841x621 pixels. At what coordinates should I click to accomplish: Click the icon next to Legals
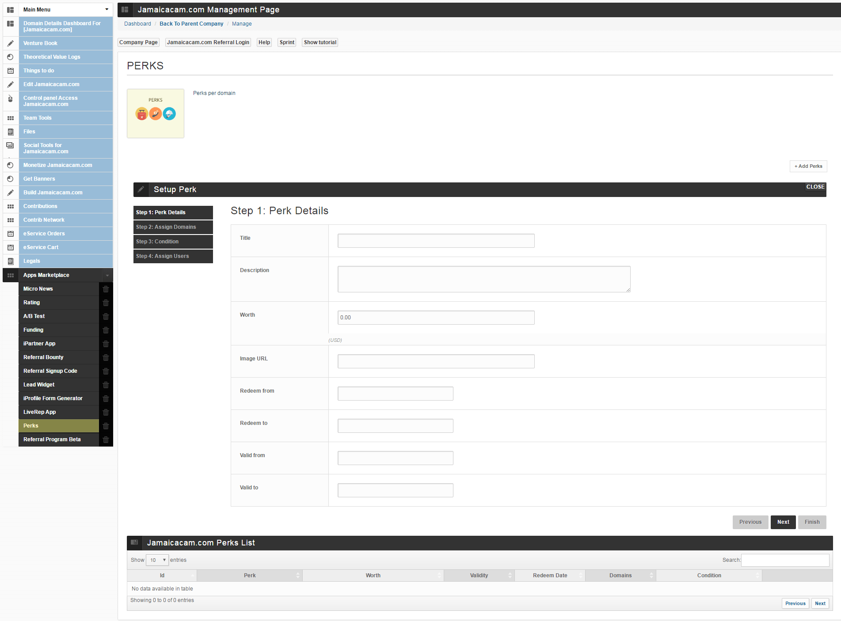pos(11,261)
